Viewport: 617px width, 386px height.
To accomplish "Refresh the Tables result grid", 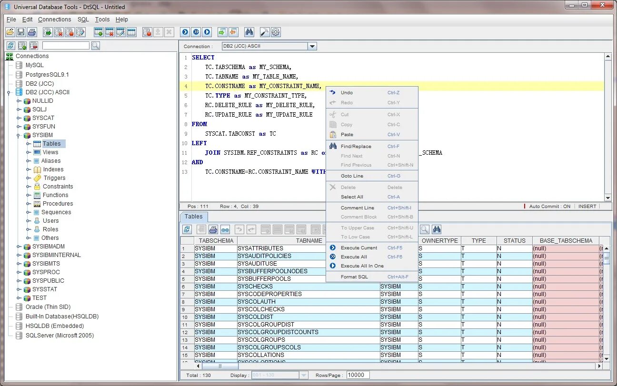I will click(x=187, y=229).
